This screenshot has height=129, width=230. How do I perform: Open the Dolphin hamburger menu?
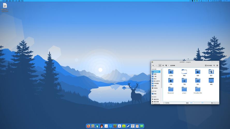(x=217, y=66)
